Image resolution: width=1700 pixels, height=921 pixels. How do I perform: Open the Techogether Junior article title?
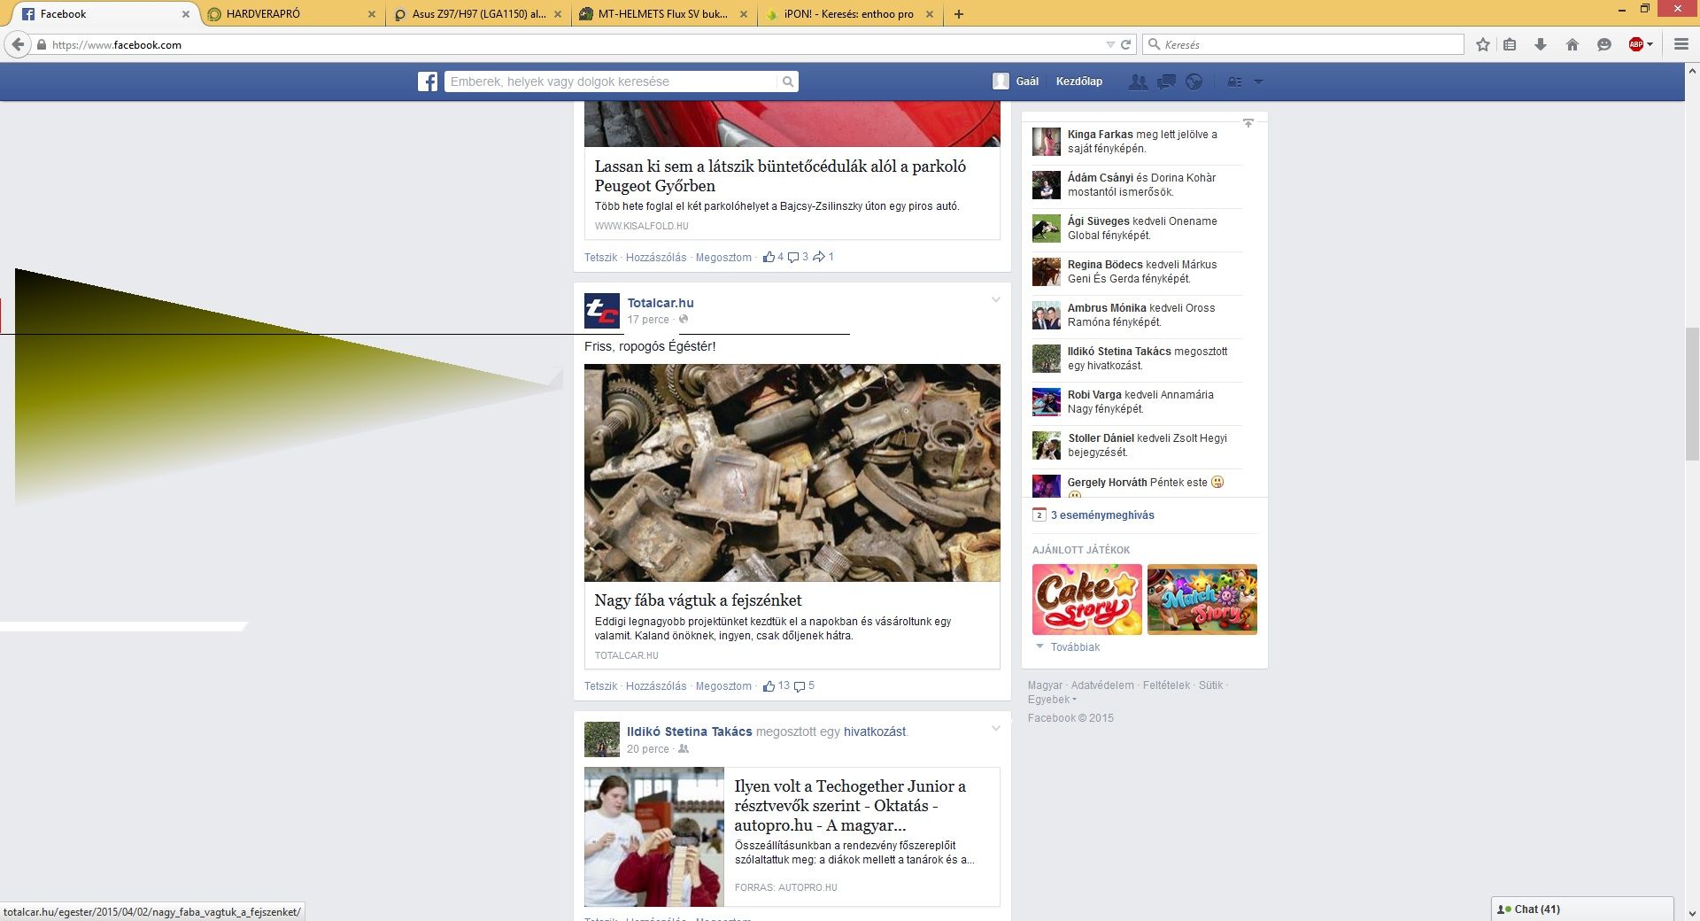point(850,806)
